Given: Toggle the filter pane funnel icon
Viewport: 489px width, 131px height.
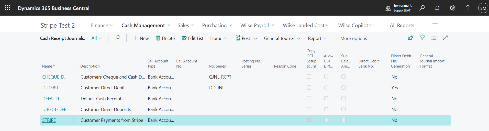Looking at the screenshot, I should click(422, 38).
